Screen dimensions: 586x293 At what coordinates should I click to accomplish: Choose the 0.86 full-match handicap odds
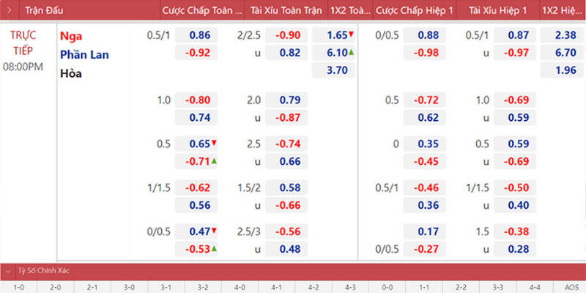(199, 35)
